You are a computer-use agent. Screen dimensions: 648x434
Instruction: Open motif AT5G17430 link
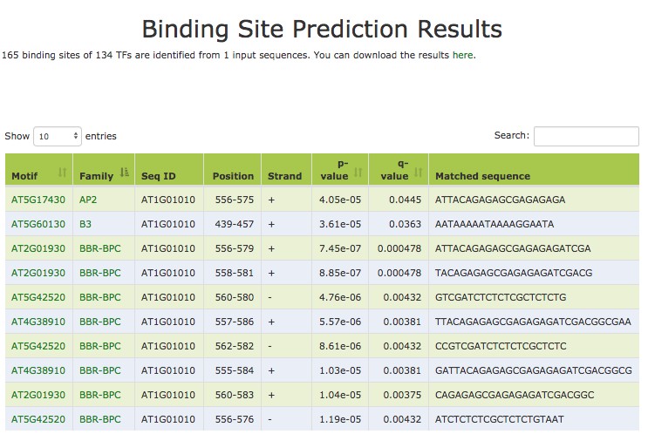(x=38, y=200)
